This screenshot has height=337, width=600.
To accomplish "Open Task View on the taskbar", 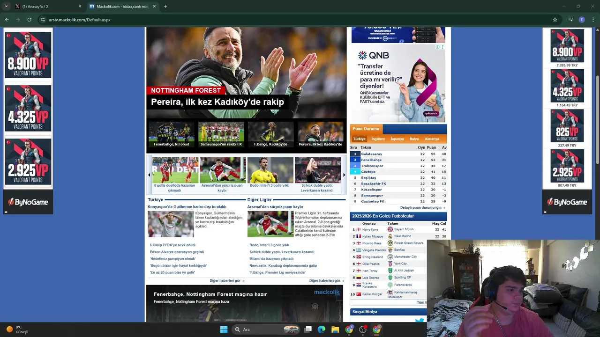I will pyautogui.click(x=308, y=330).
